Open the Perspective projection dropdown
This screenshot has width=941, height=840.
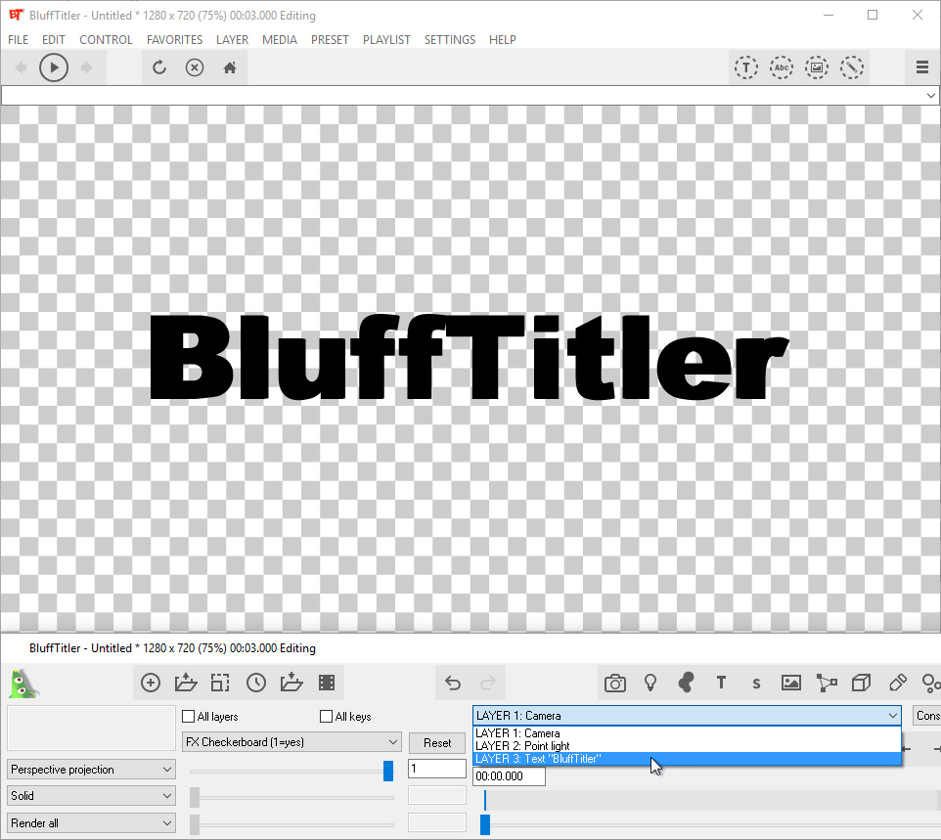tap(91, 770)
